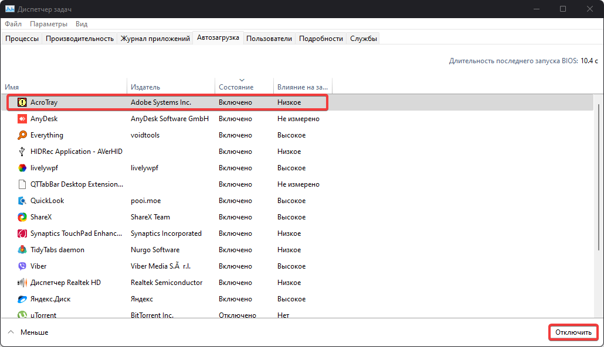Image resolution: width=604 pixels, height=347 pixels.
Task: Select the Автозагрузка tab
Action: [x=218, y=37]
